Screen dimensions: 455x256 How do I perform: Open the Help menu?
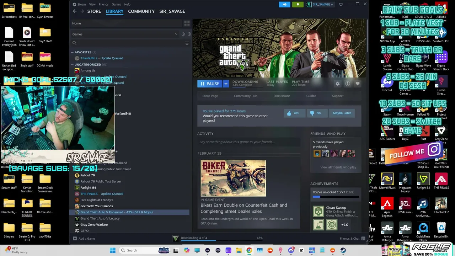pyautogui.click(x=127, y=4)
